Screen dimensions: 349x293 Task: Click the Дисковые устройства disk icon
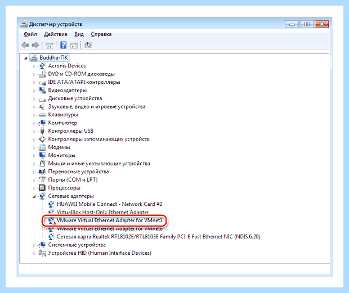click(x=42, y=99)
